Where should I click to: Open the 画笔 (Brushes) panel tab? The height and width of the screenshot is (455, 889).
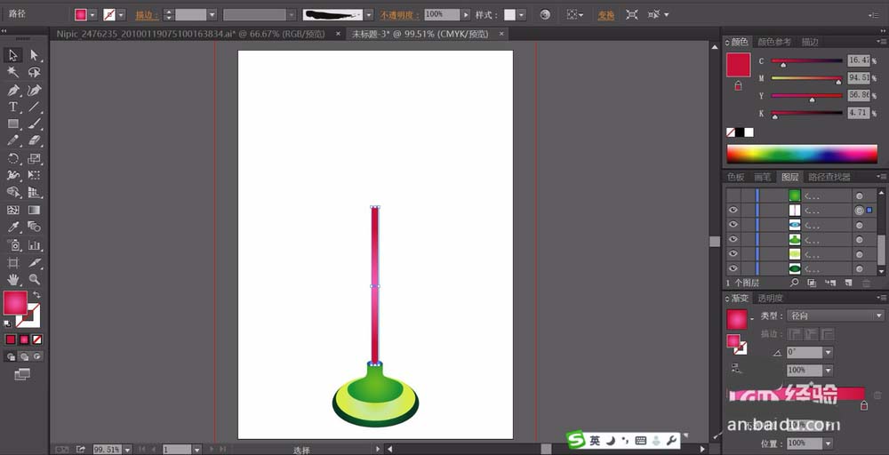pos(762,177)
